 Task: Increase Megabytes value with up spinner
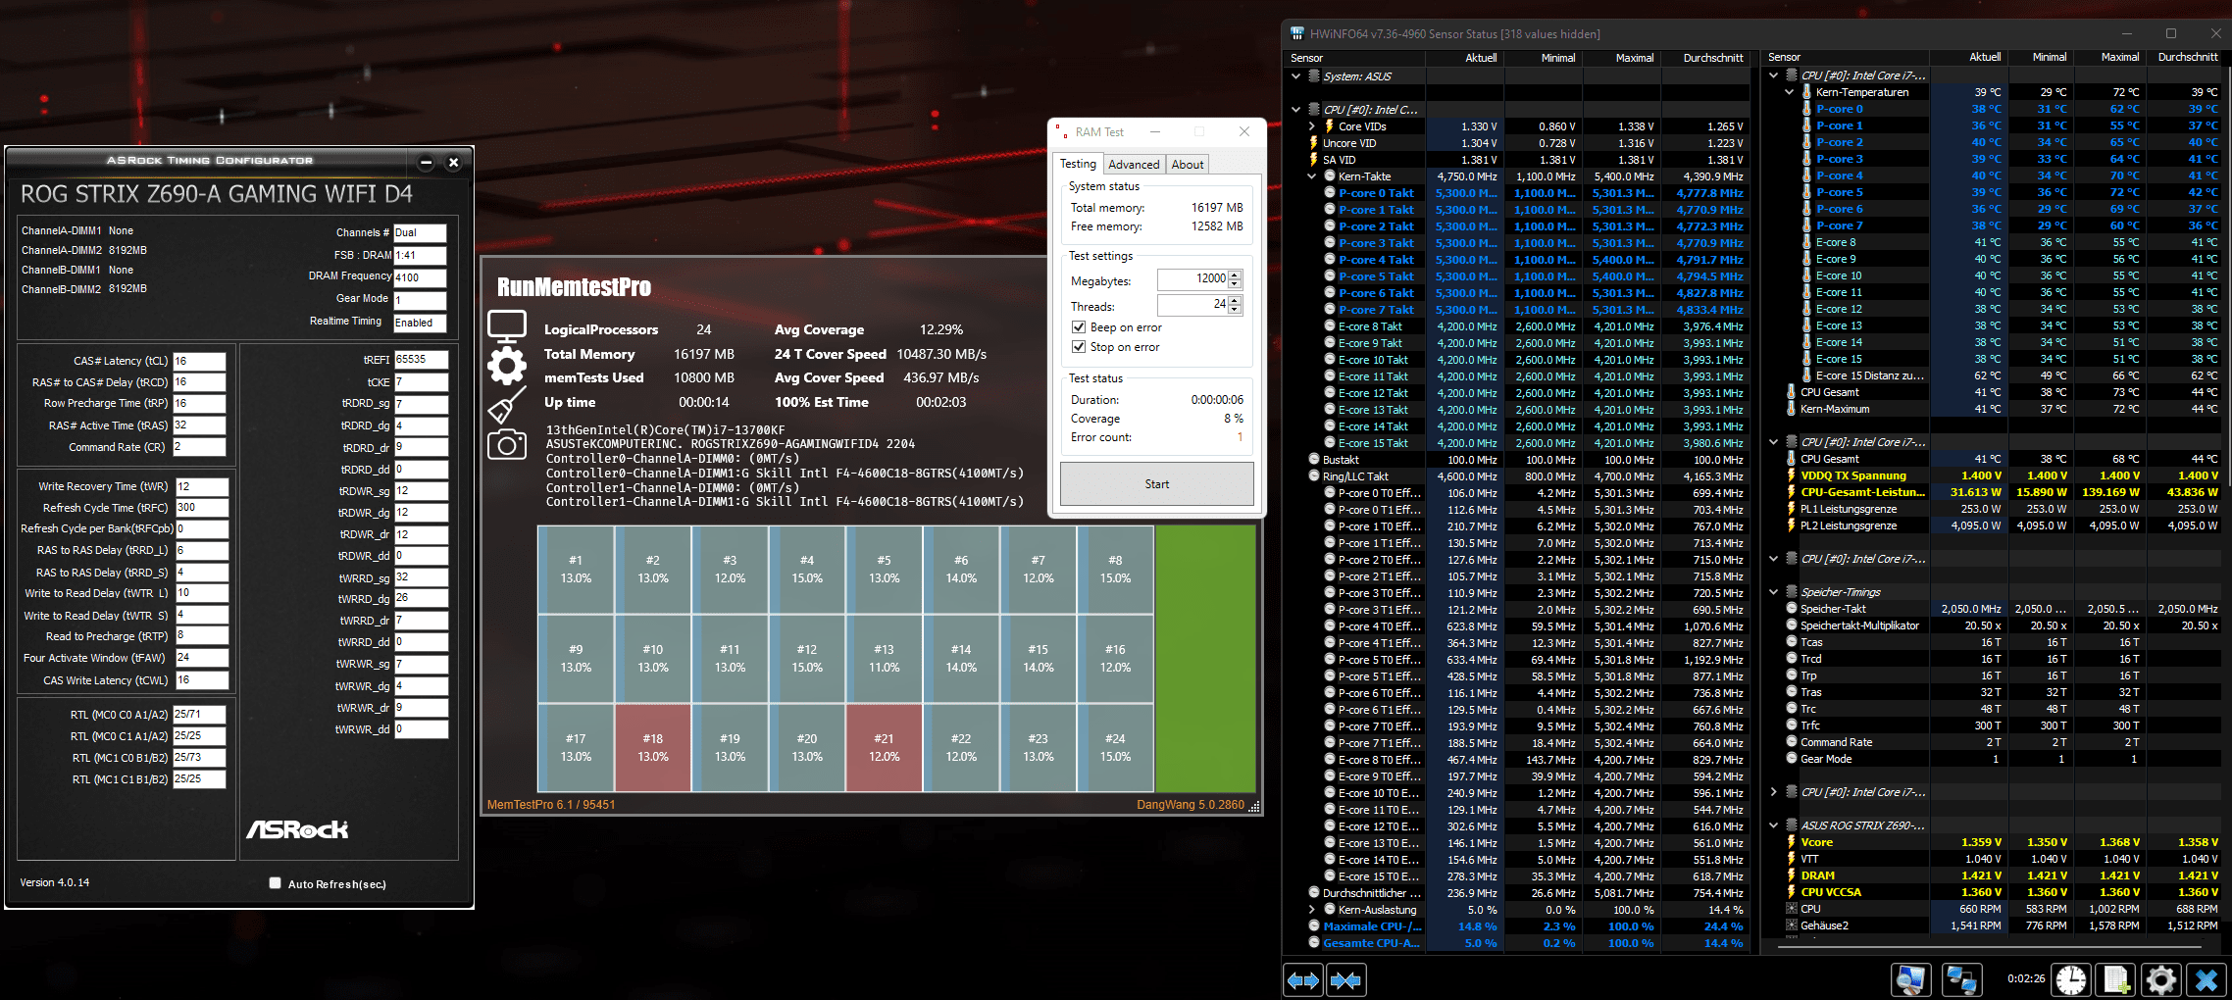pyautogui.click(x=1235, y=275)
